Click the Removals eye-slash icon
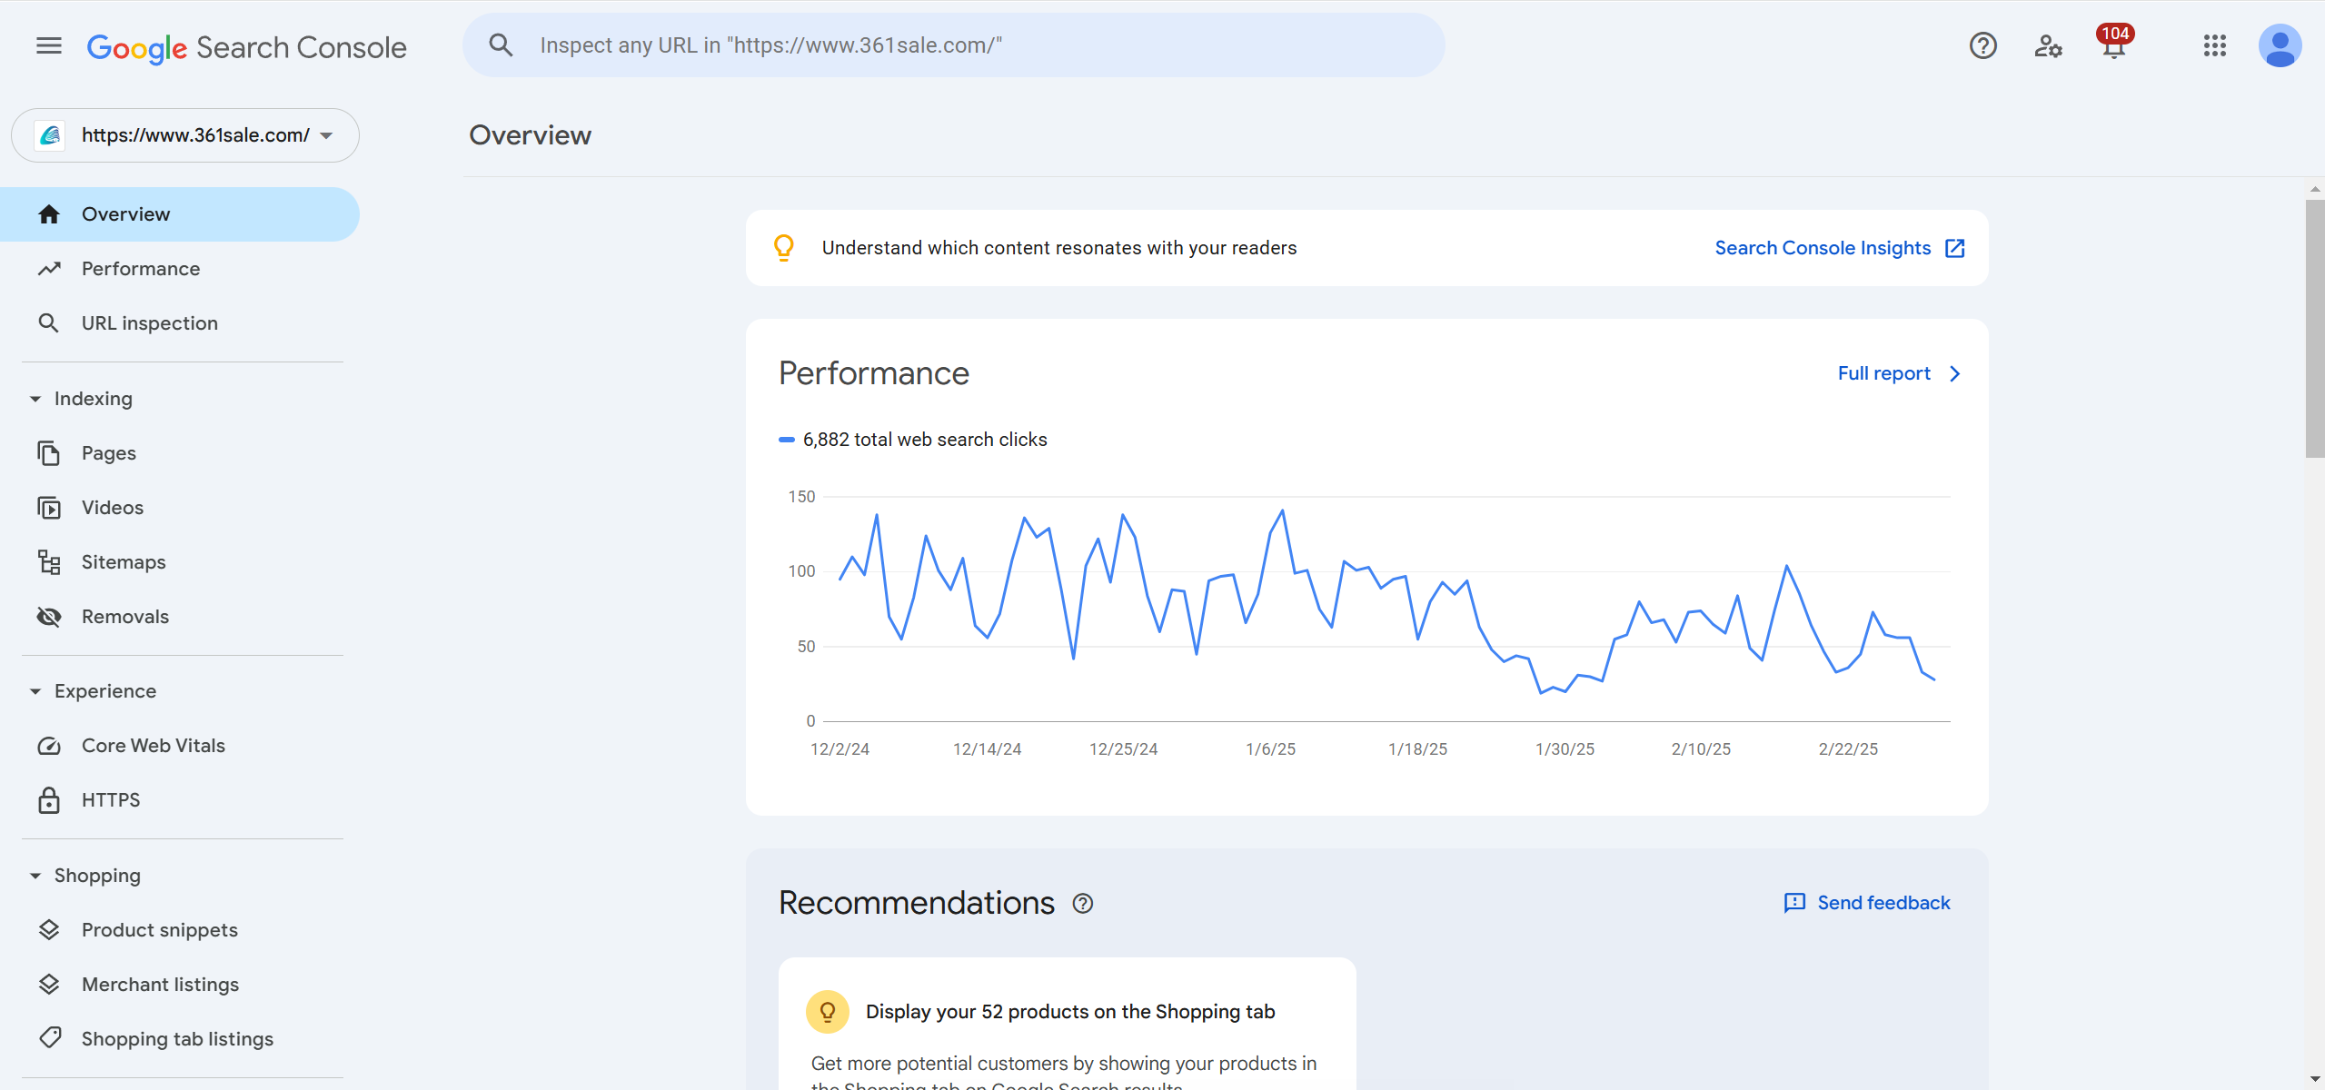 click(x=49, y=617)
